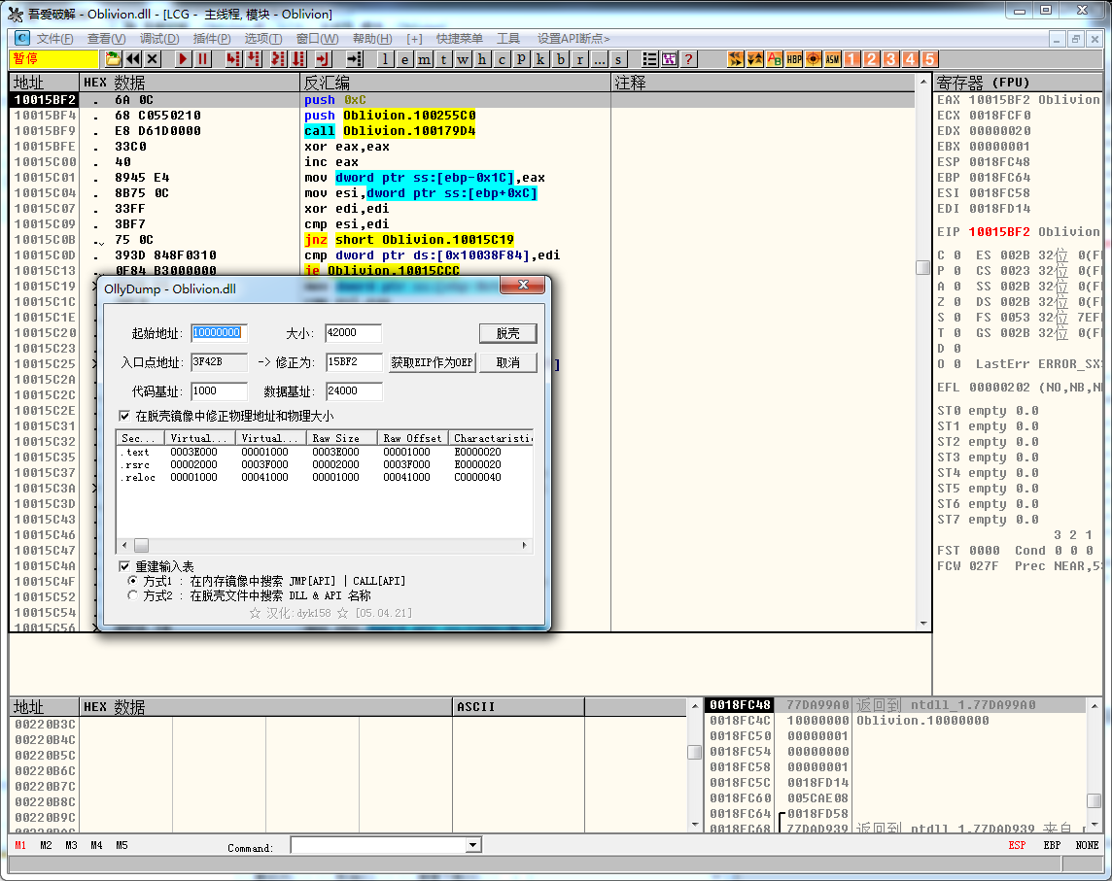Image resolution: width=1112 pixels, height=881 pixels.
Task: Toggle the M2 indicator in the status bar
Action: pos(46,845)
